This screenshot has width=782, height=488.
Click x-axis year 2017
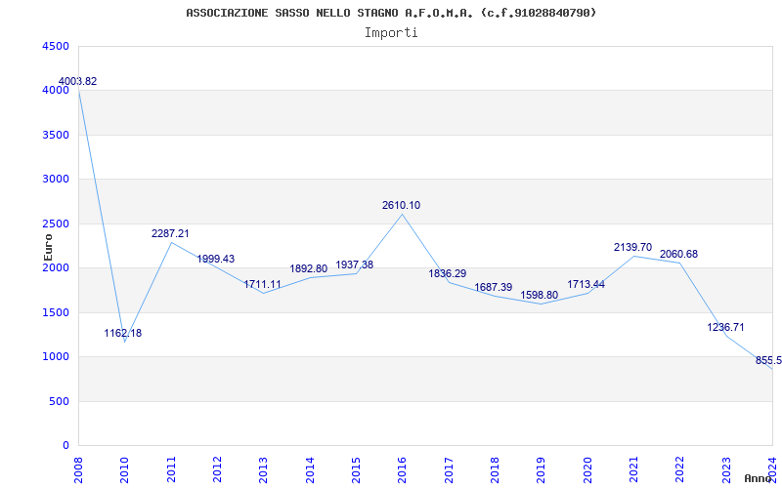(449, 469)
